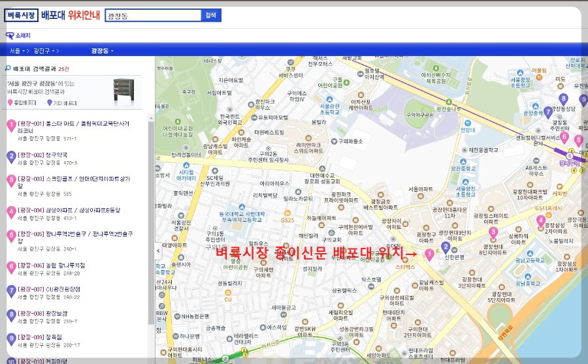Click the 스타벅스 label on map
The height and width of the screenshot is (364, 588).
(x=405, y=267)
